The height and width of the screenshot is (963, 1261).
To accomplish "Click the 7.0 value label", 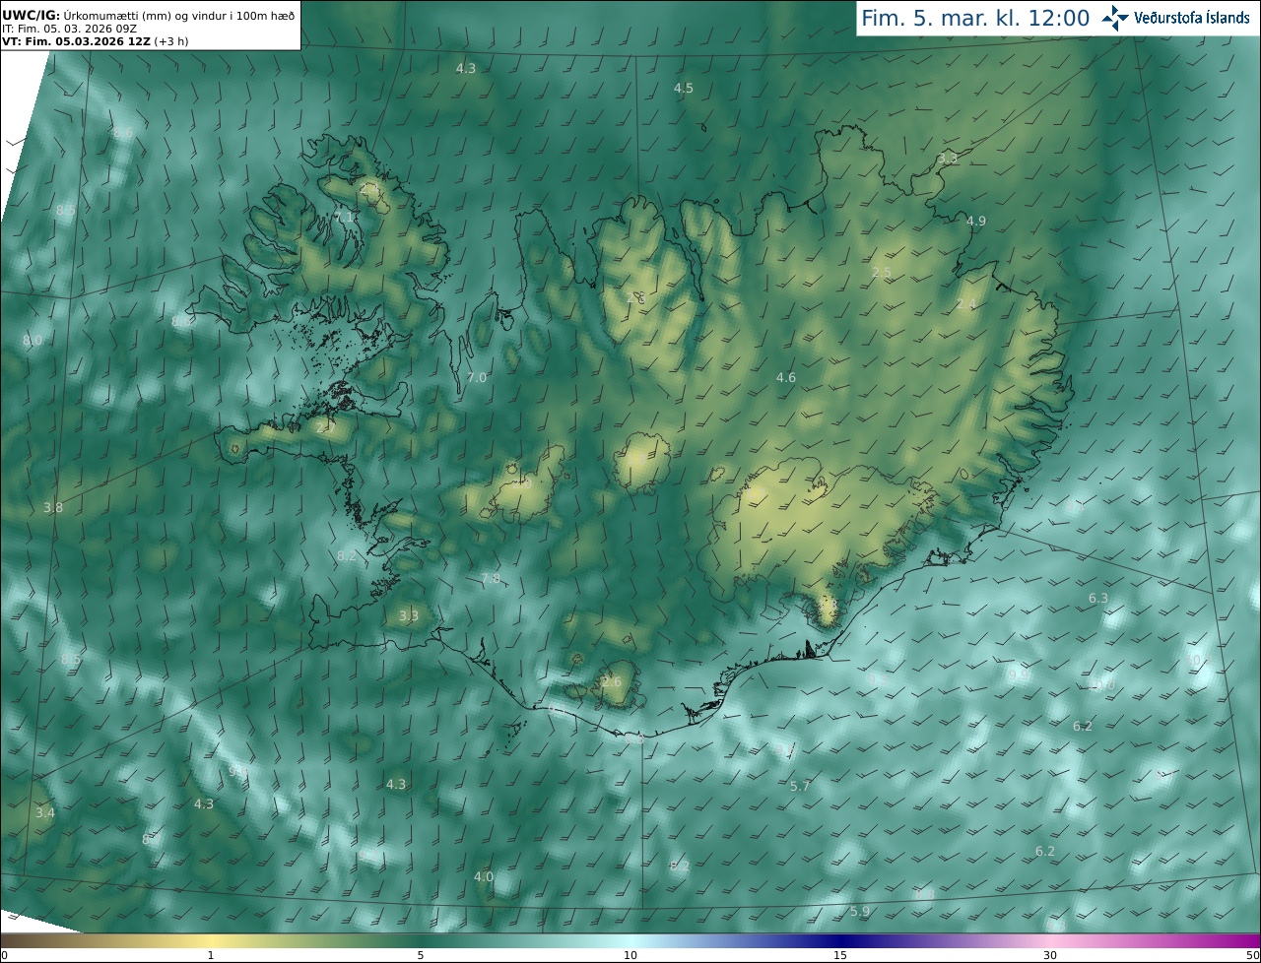I will (477, 378).
